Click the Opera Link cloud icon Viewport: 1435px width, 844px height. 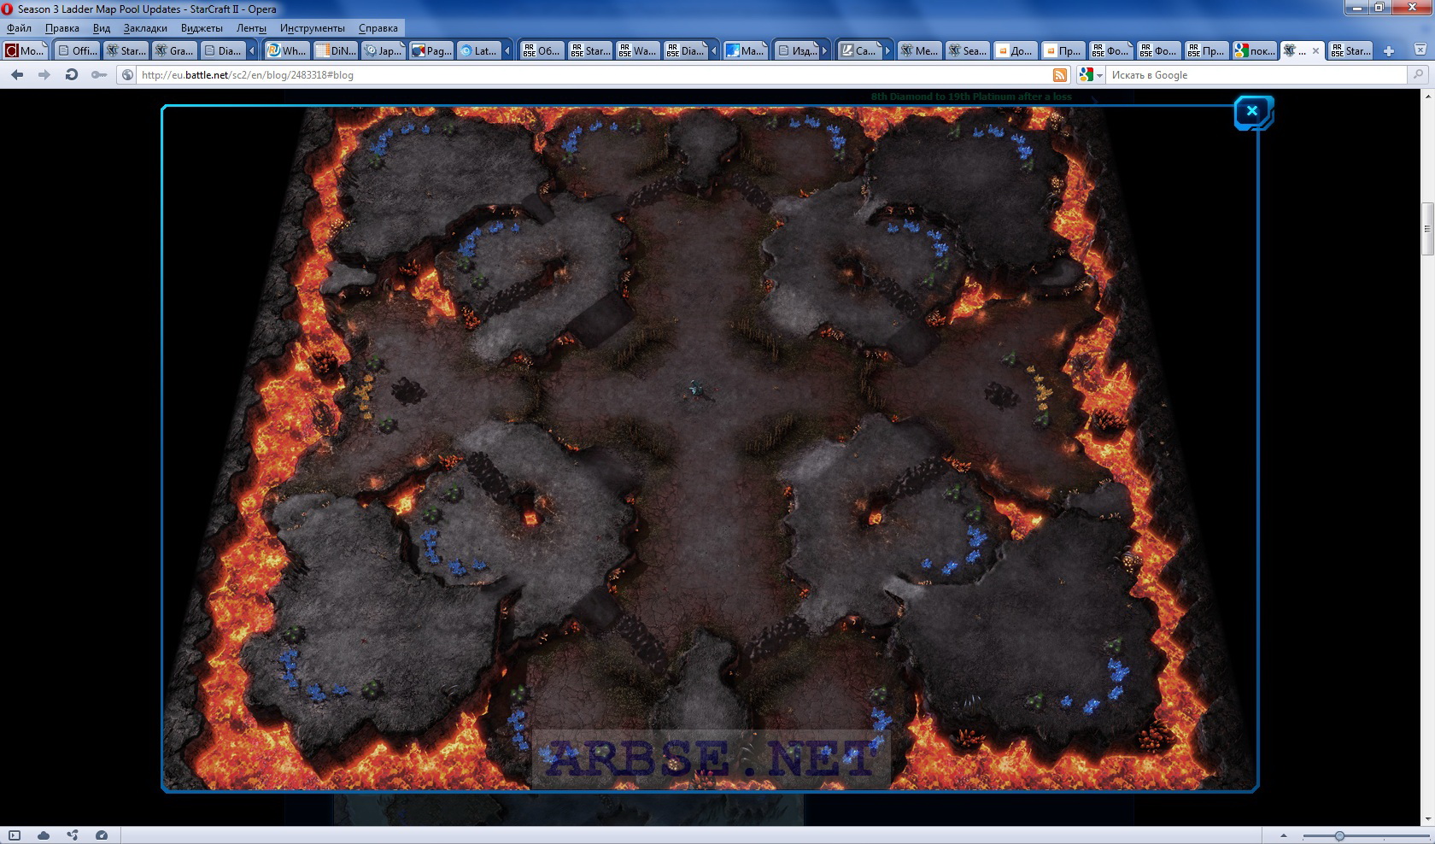pyautogui.click(x=44, y=835)
